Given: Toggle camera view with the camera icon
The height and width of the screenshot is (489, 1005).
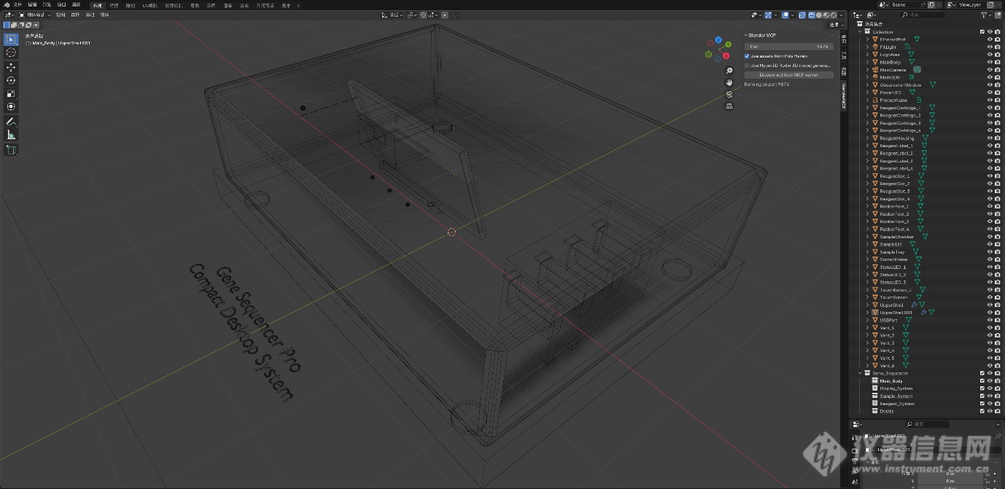Looking at the screenshot, I should pos(729,94).
